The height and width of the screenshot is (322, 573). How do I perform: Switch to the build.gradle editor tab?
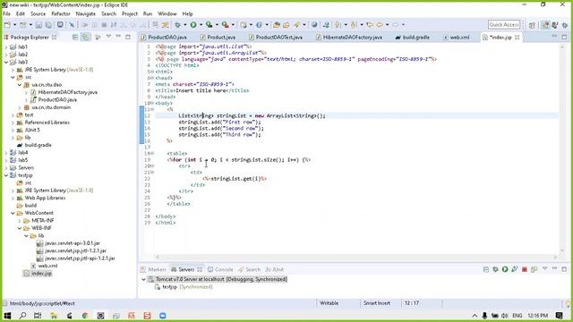(x=413, y=38)
